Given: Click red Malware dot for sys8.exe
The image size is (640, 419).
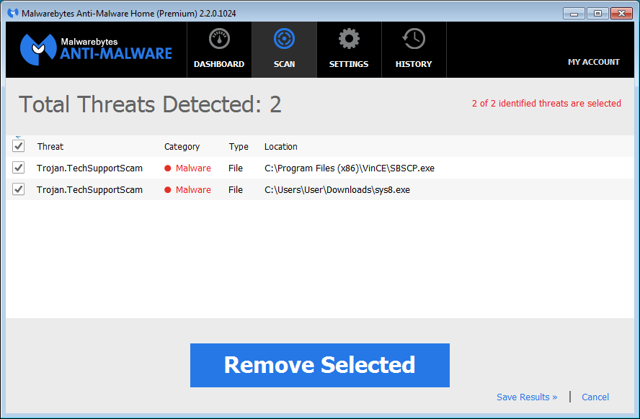Looking at the screenshot, I should (x=168, y=190).
